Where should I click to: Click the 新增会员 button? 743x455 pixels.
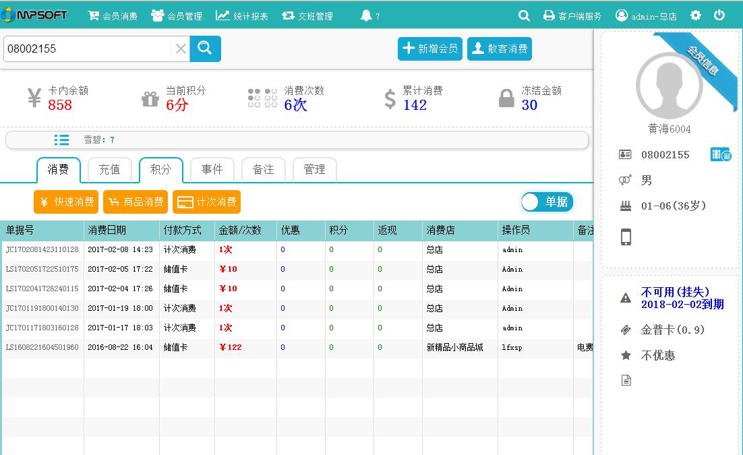pyautogui.click(x=429, y=49)
